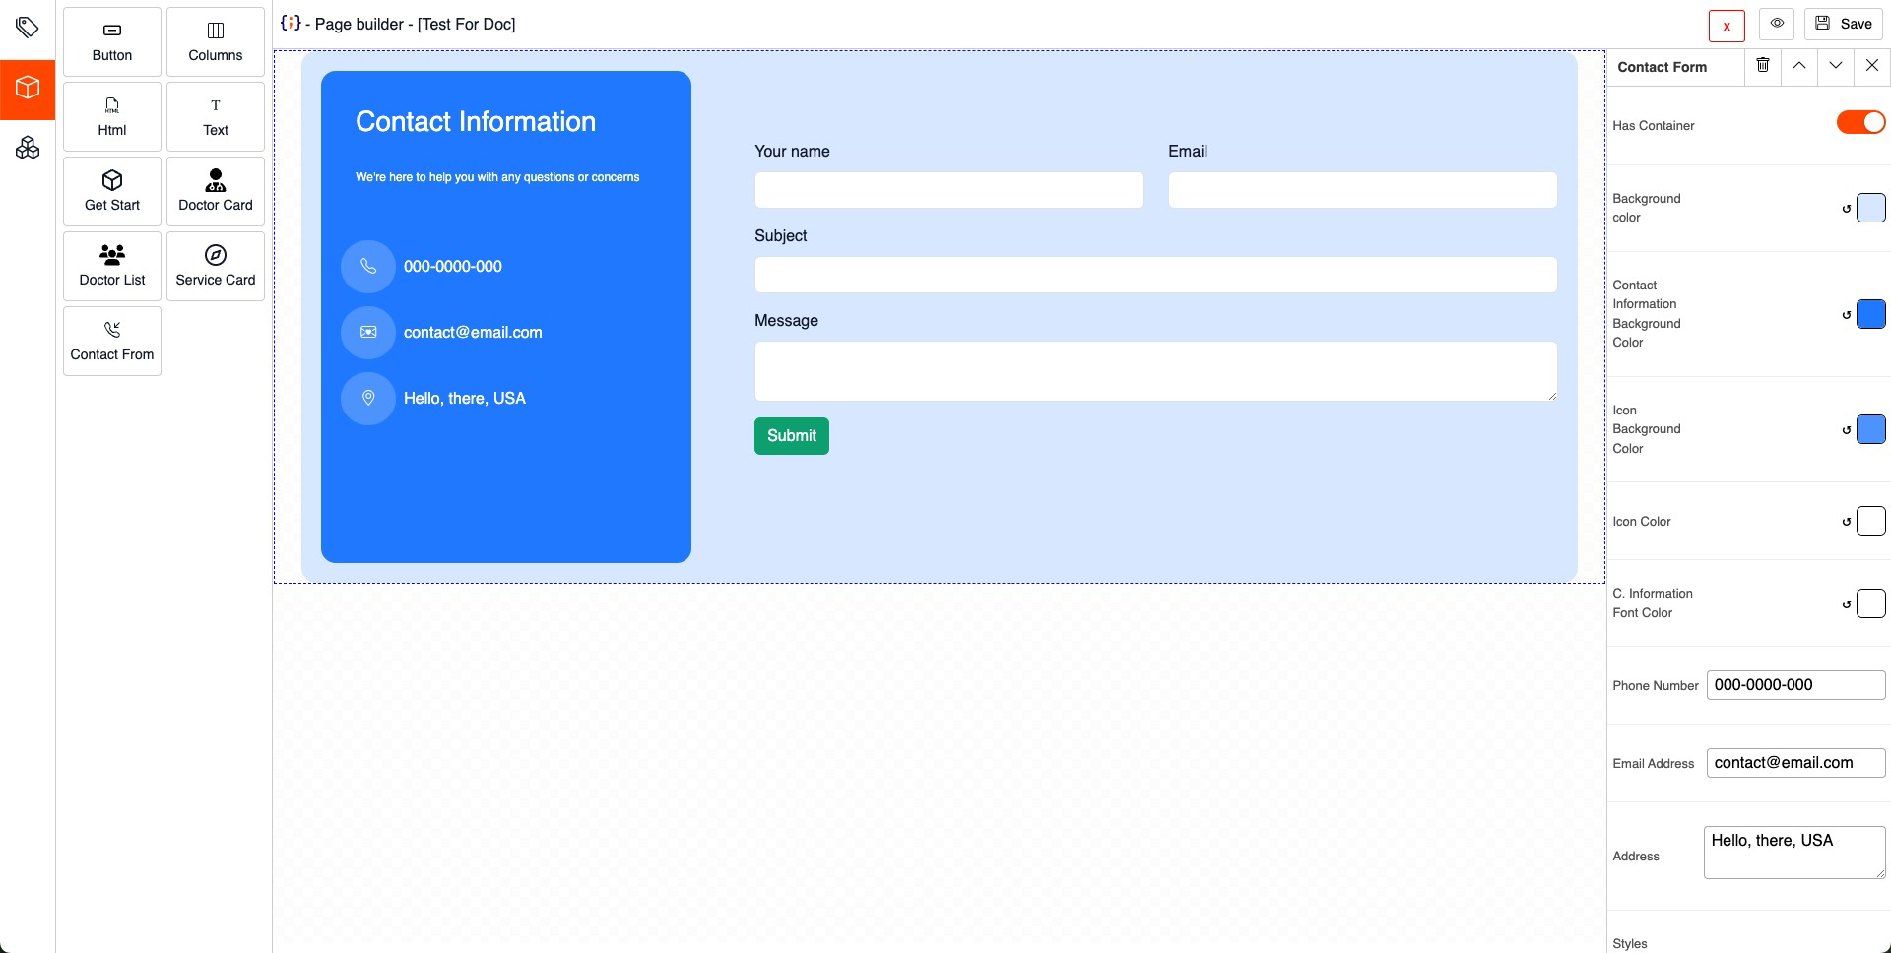The width and height of the screenshot is (1891, 953).
Task: Open Contact Information Background Color swatch
Action: coord(1870,314)
